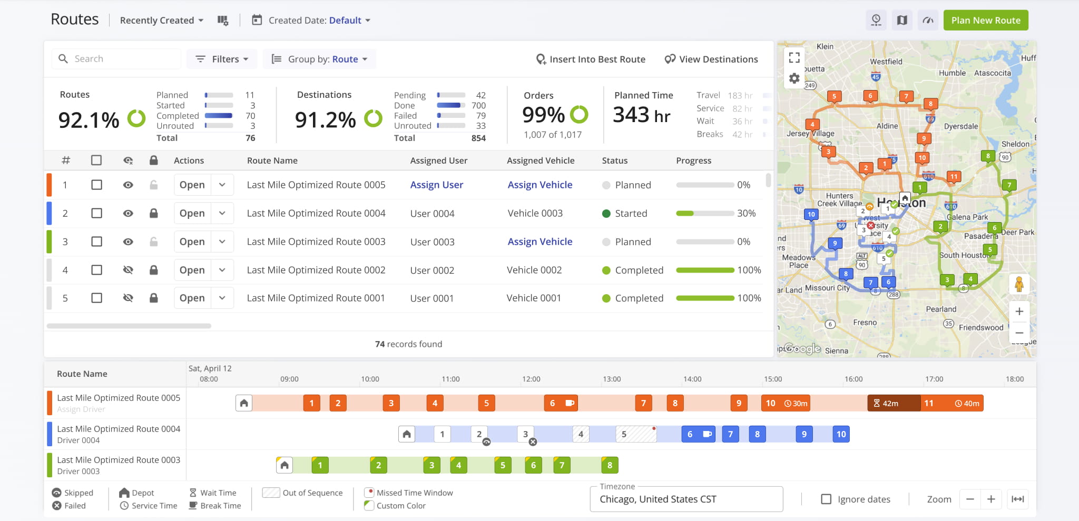Click View Destinations
The height and width of the screenshot is (521, 1079).
pyautogui.click(x=711, y=59)
